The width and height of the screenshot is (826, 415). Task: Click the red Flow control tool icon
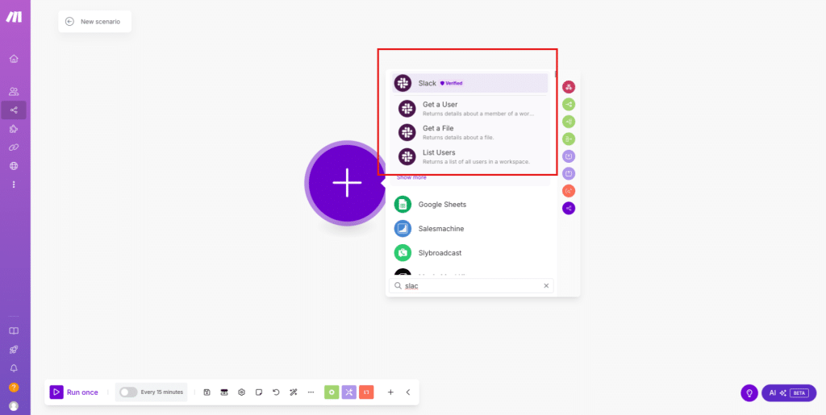(x=569, y=87)
